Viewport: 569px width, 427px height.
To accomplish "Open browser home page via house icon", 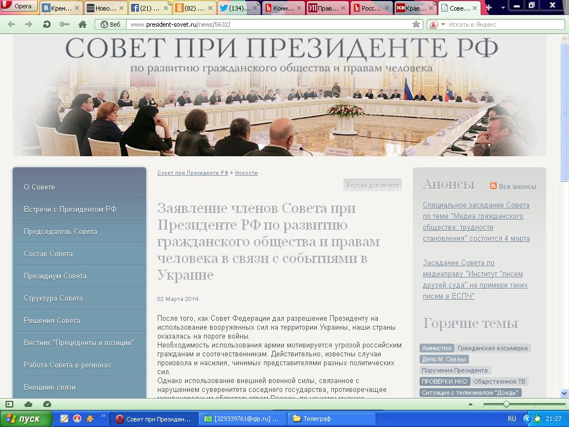I will 82,25.
